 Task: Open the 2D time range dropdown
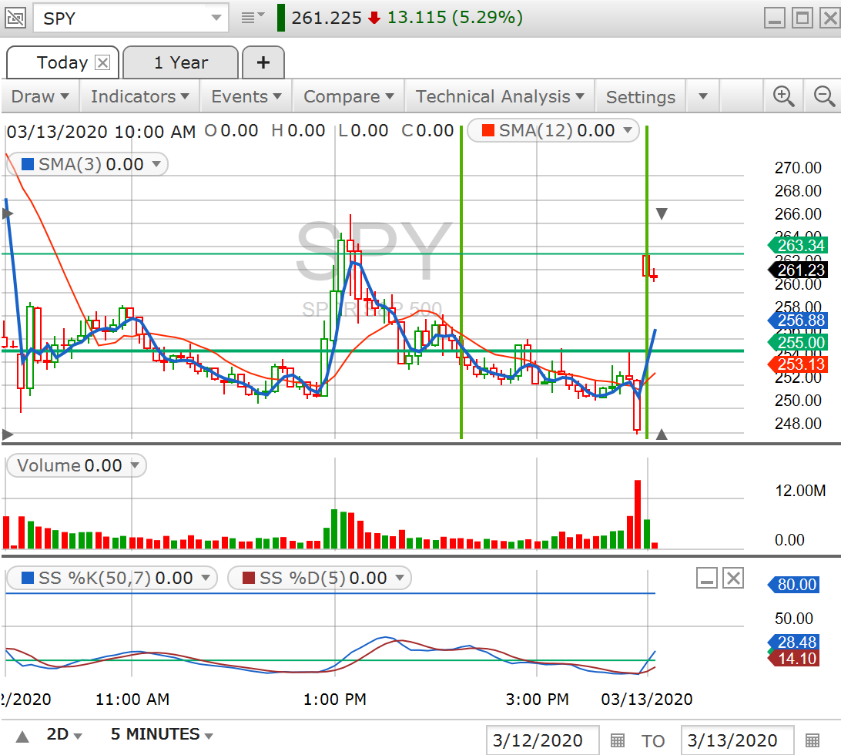65,734
